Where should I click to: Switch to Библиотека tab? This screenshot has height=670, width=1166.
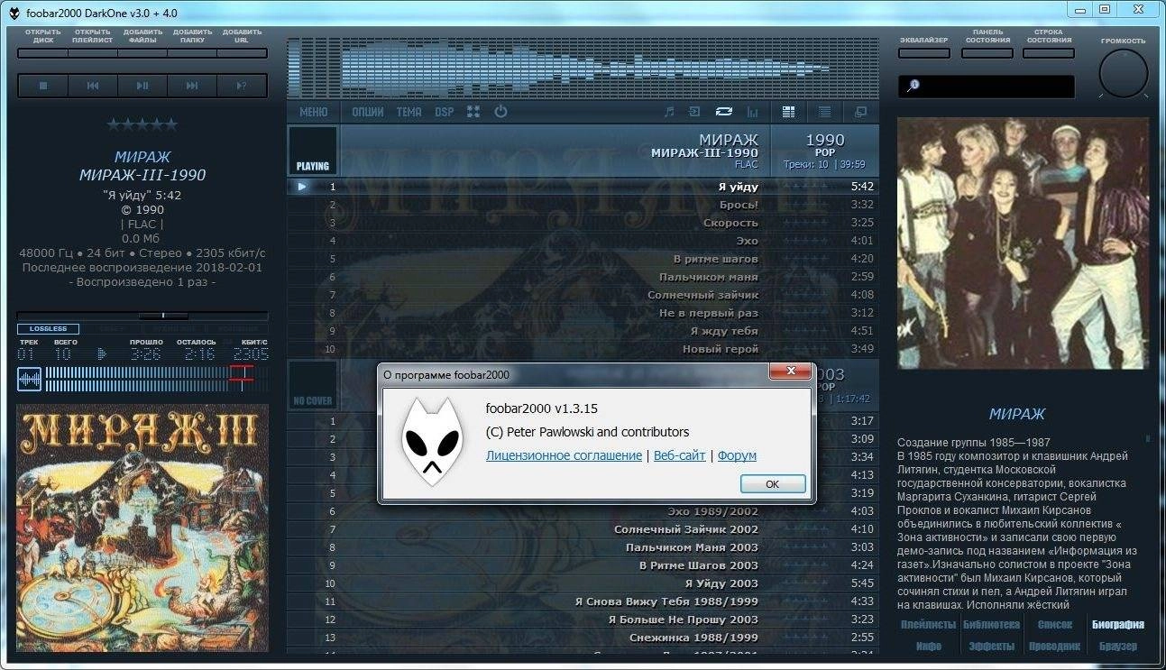[991, 624]
